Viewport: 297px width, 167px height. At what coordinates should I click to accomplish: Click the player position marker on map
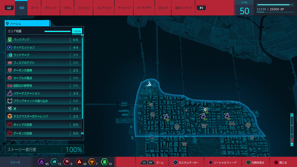(x=149, y=84)
